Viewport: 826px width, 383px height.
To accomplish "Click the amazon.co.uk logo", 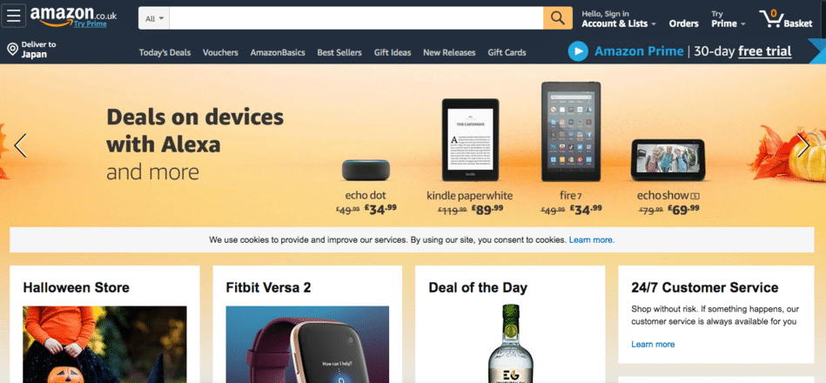I will tap(73, 17).
